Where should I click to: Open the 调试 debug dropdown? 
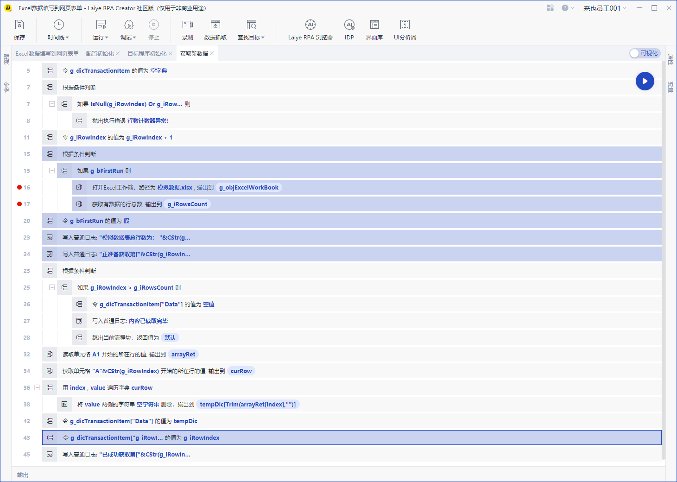(x=128, y=30)
